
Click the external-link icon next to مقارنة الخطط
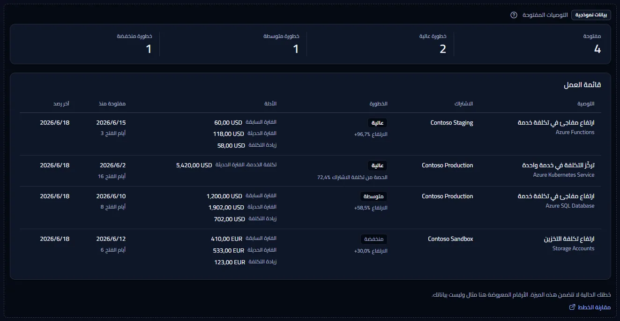(x=572, y=307)
